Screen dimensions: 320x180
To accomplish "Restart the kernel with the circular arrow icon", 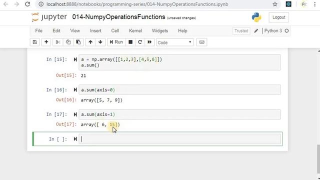I will 140,42.
